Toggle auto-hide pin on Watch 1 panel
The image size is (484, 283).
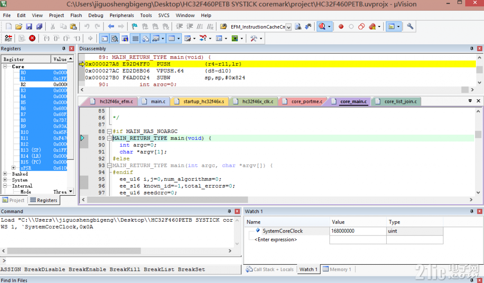(x=471, y=211)
